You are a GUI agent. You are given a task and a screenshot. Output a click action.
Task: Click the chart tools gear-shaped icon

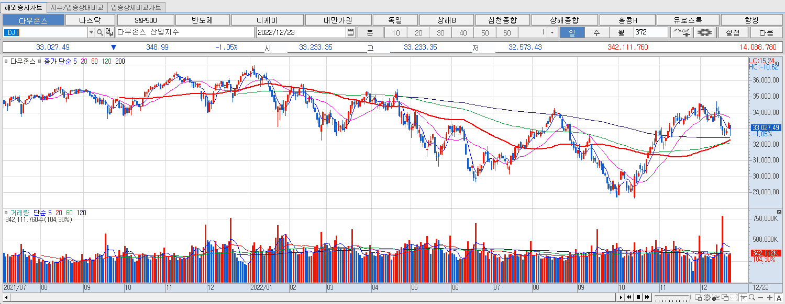[705, 32]
